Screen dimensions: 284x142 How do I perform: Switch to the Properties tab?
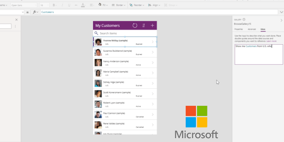coord(239,29)
